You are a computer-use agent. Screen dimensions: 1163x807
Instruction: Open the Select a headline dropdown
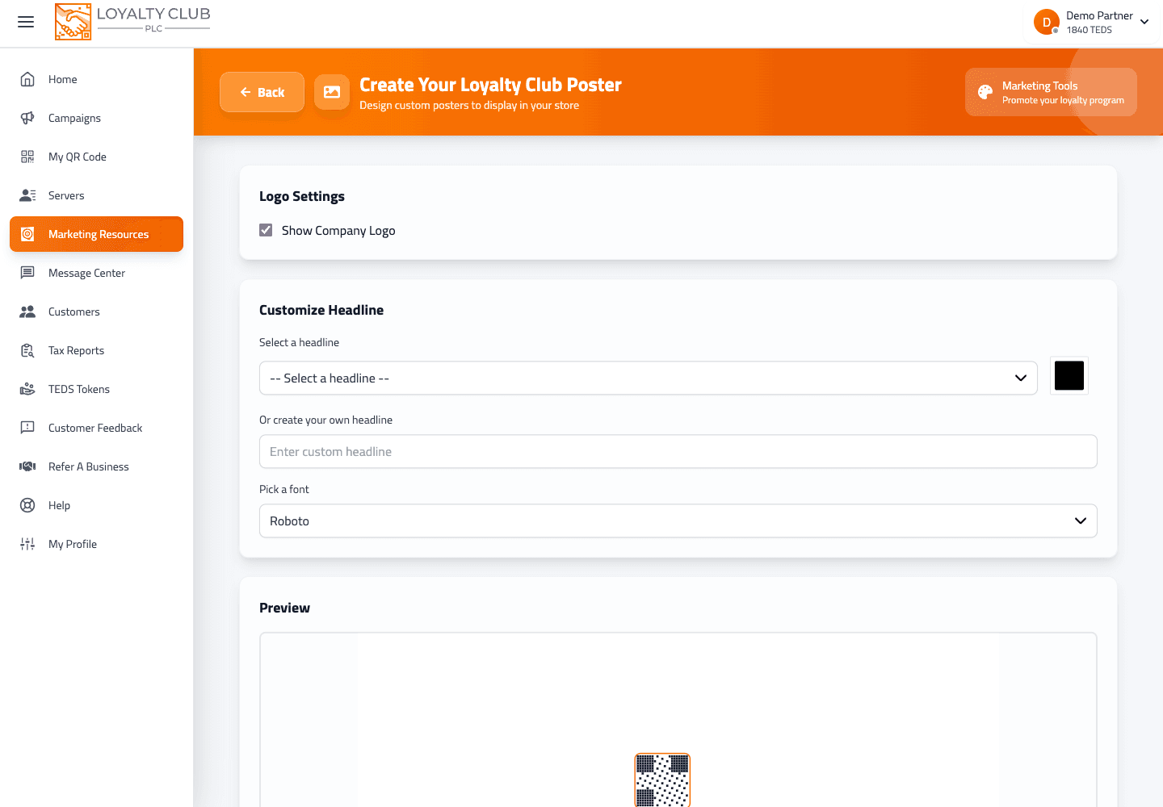(x=648, y=378)
